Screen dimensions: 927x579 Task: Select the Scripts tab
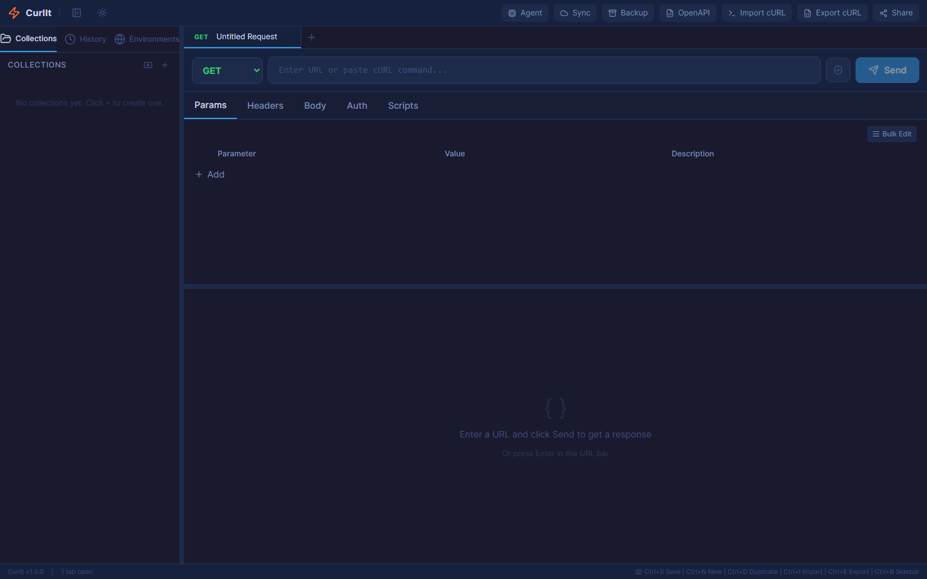tap(403, 106)
